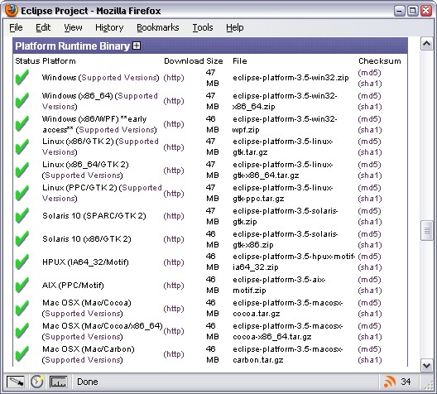Click http link for Linux x86/GTK 2
437x394 pixels.
(x=174, y=147)
